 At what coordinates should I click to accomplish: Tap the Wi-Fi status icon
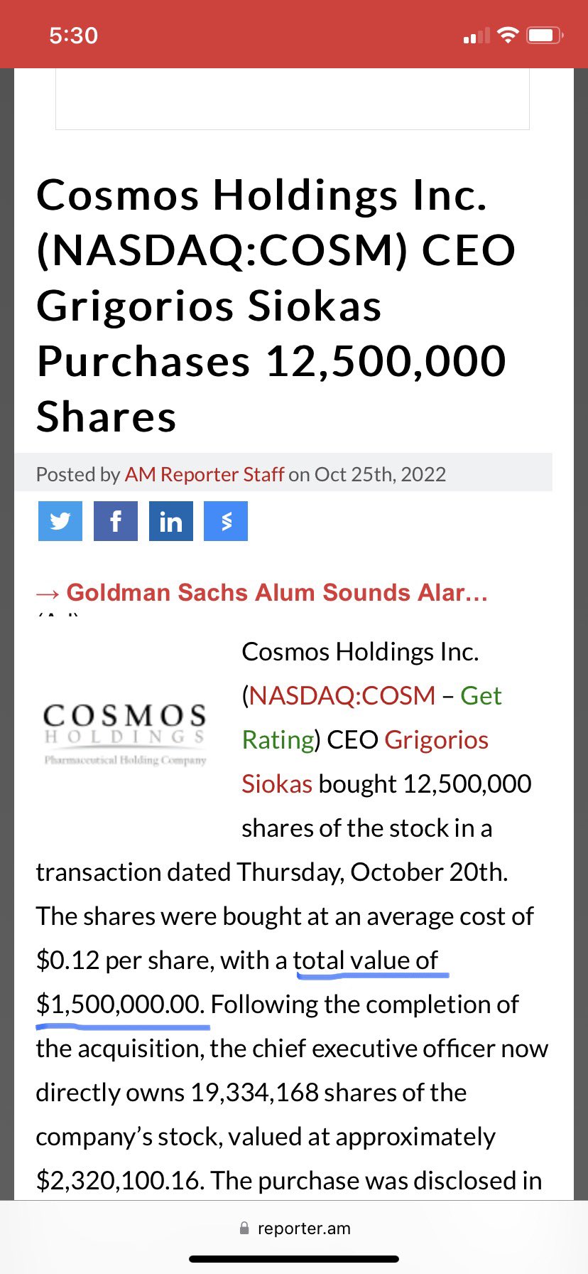pos(507,35)
